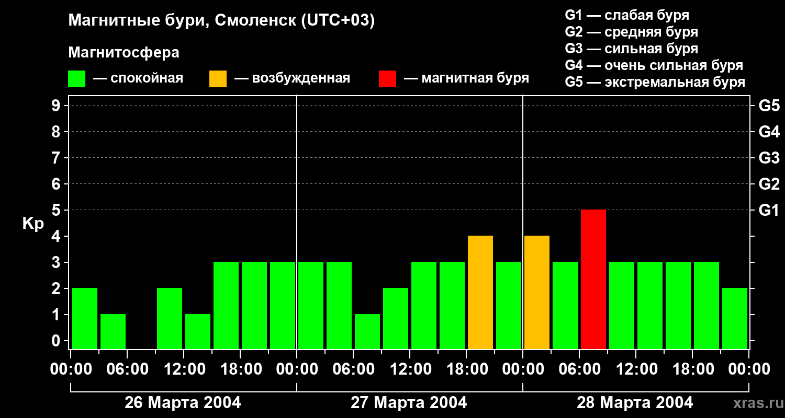Click the G1 label on the right axis
The width and height of the screenshot is (785, 418).
point(769,210)
